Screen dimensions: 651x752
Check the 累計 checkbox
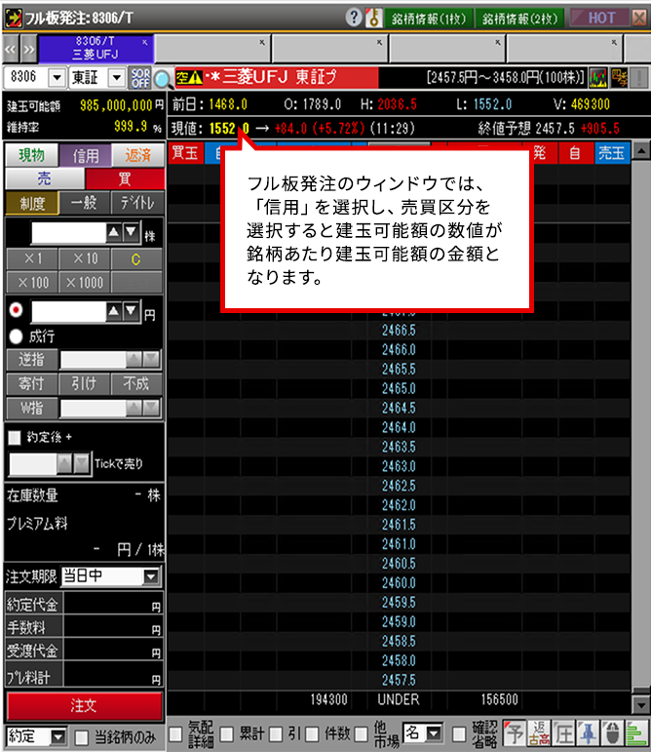226,733
